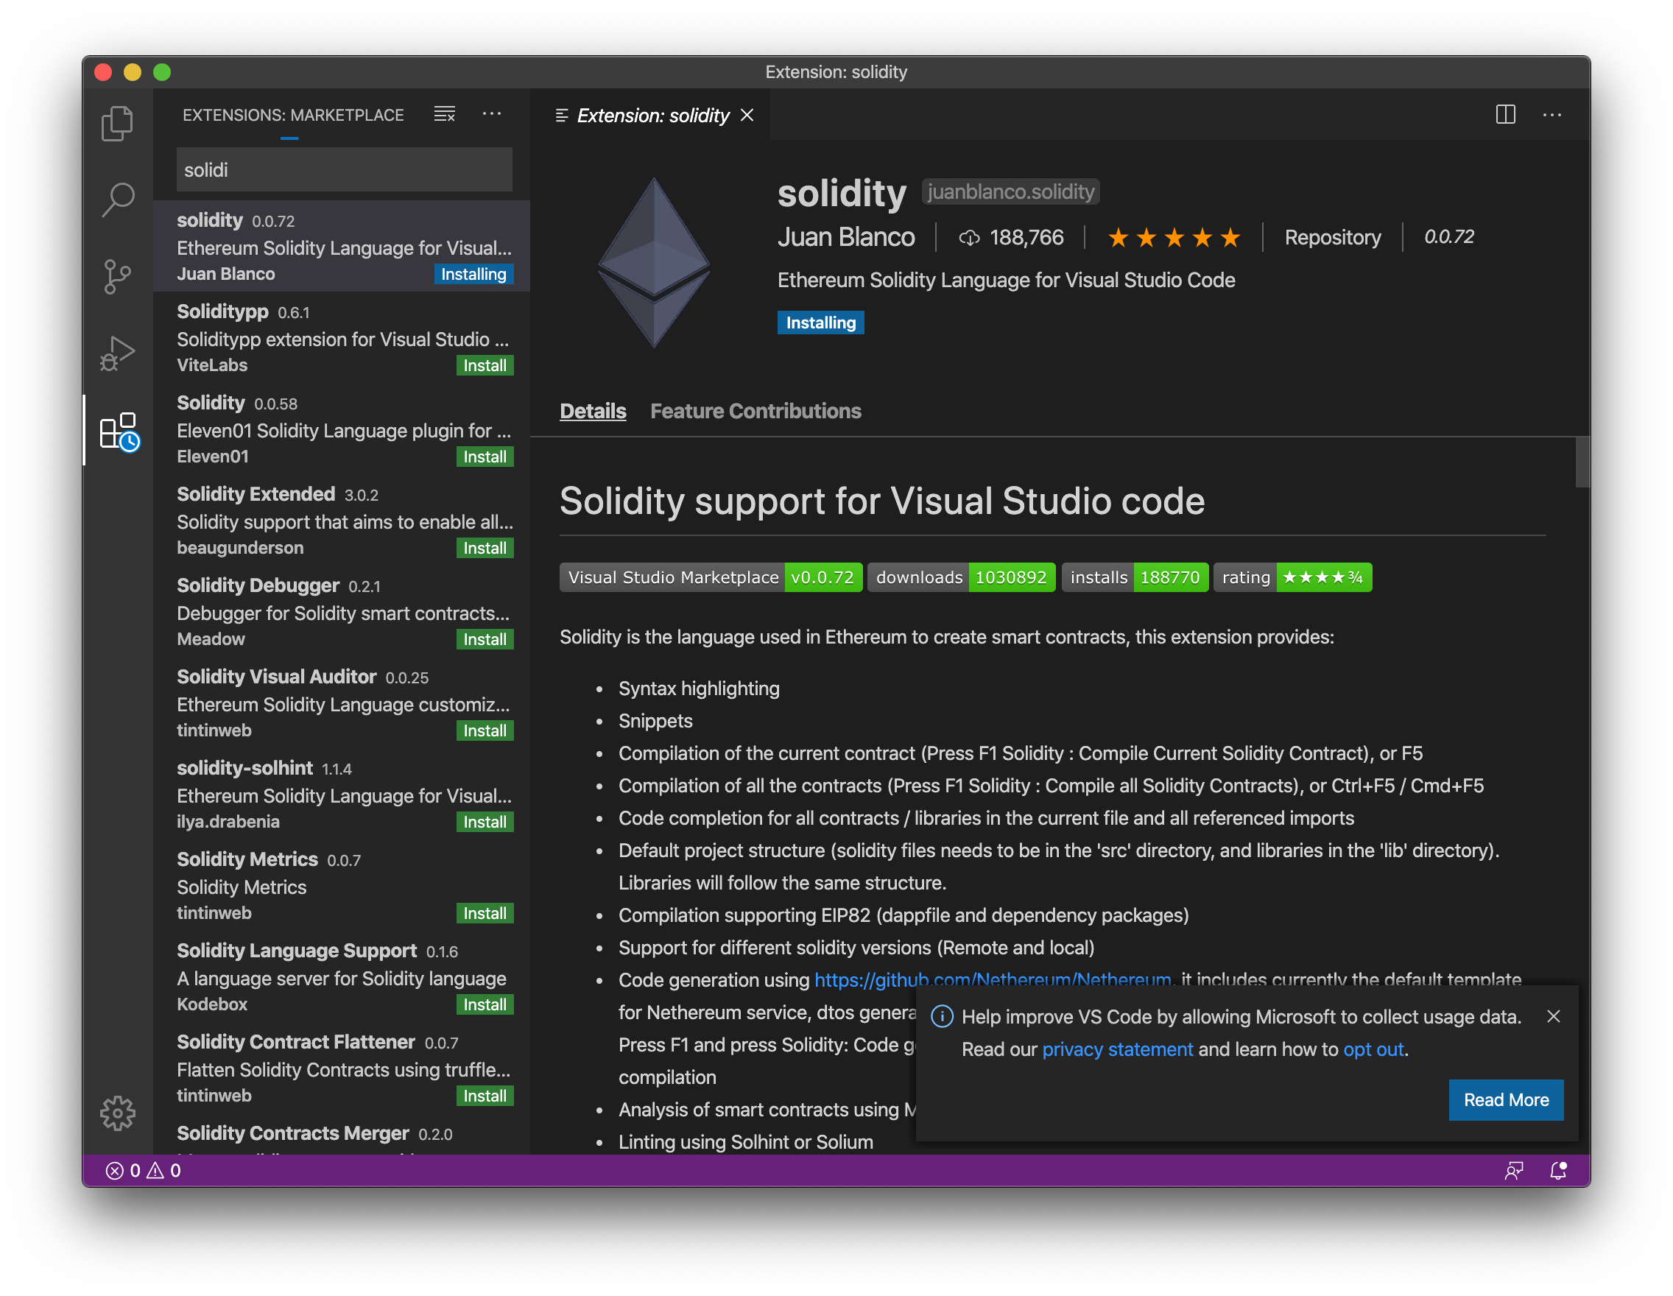Click the Installing button in extension header

(820, 323)
